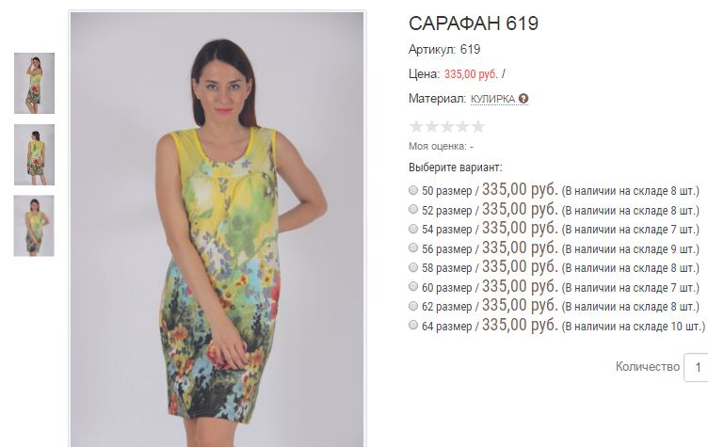Rate the product with the third star
The height and width of the screenshot is (447, 708).
[447, 126]
